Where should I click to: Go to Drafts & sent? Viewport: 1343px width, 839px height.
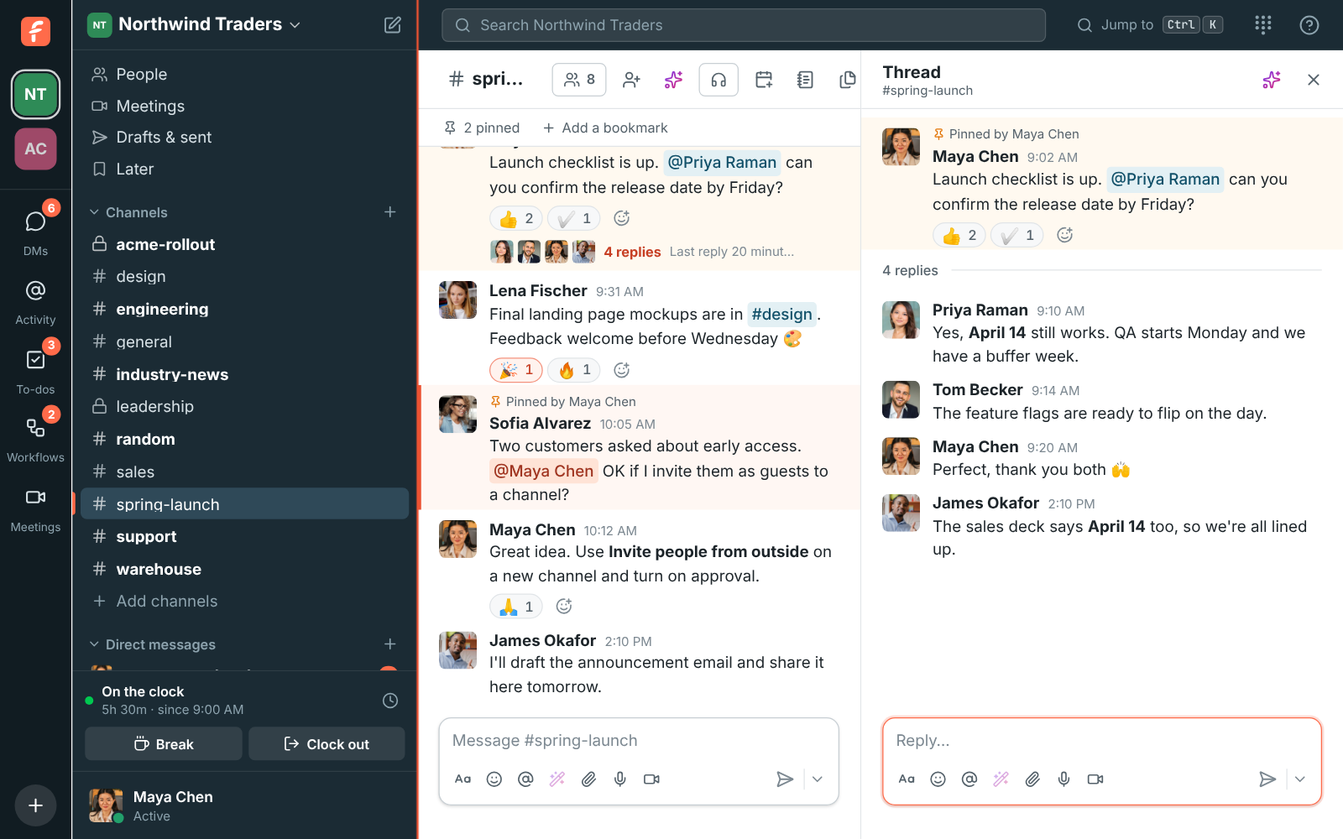click(x=245, y=138)
